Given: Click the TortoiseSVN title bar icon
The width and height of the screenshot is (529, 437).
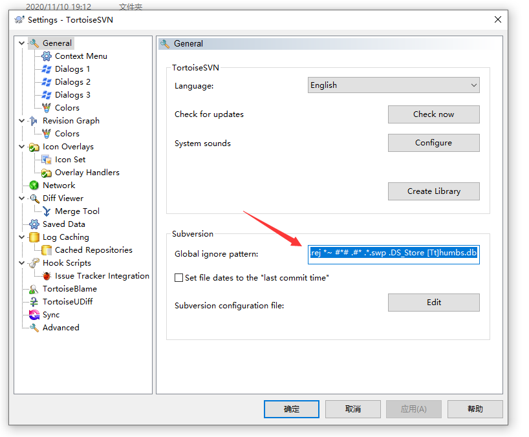Looking at the screenshot, I should [x=19, y=20].
